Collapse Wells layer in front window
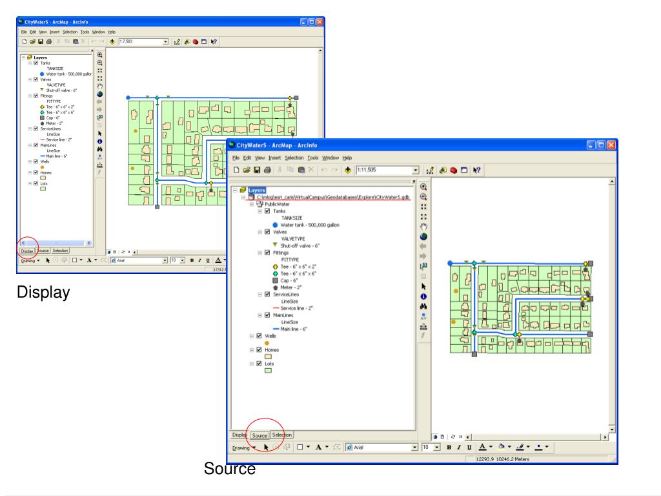Viewport: 661px width, 496px height. [252, 336]
